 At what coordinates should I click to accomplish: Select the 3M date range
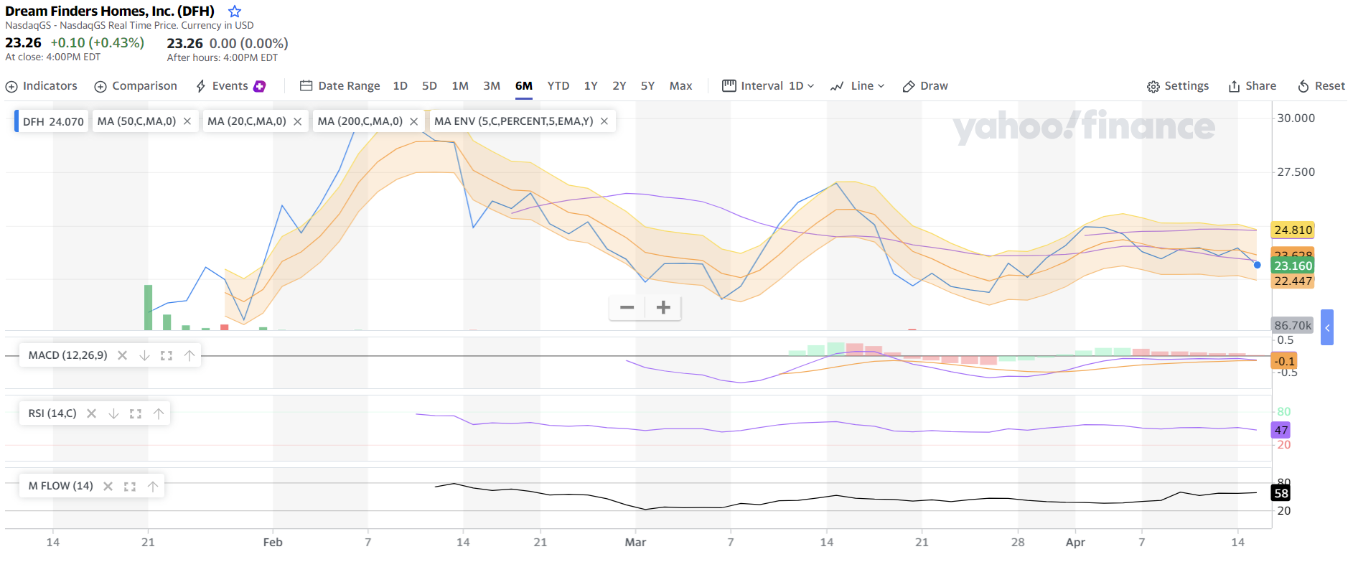click(492, 86)
